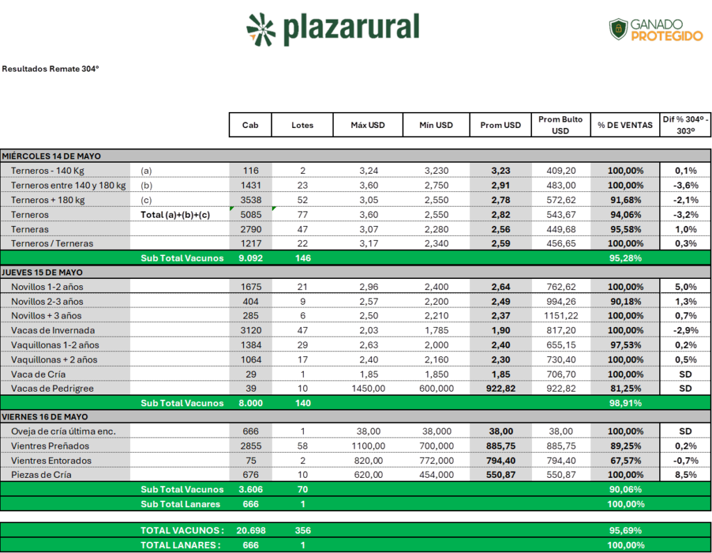Click the Ganado Protegido shield logo
This screenshot has height=553, width=712.
[x=656, y=30]
